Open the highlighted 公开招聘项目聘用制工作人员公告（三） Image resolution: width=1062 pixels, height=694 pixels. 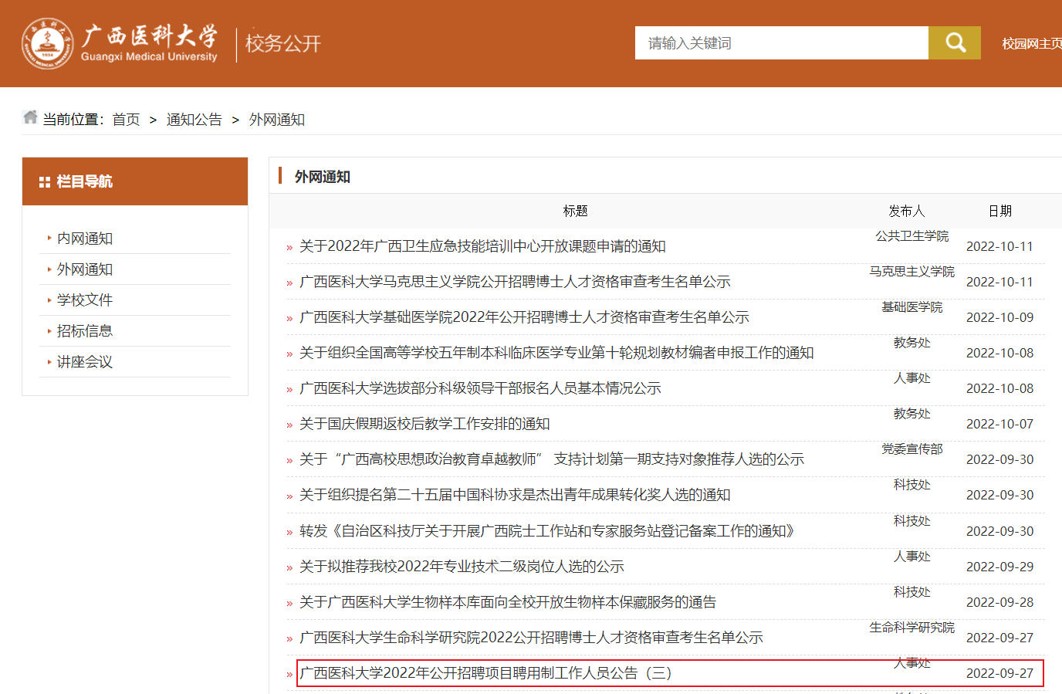(485, 673)
